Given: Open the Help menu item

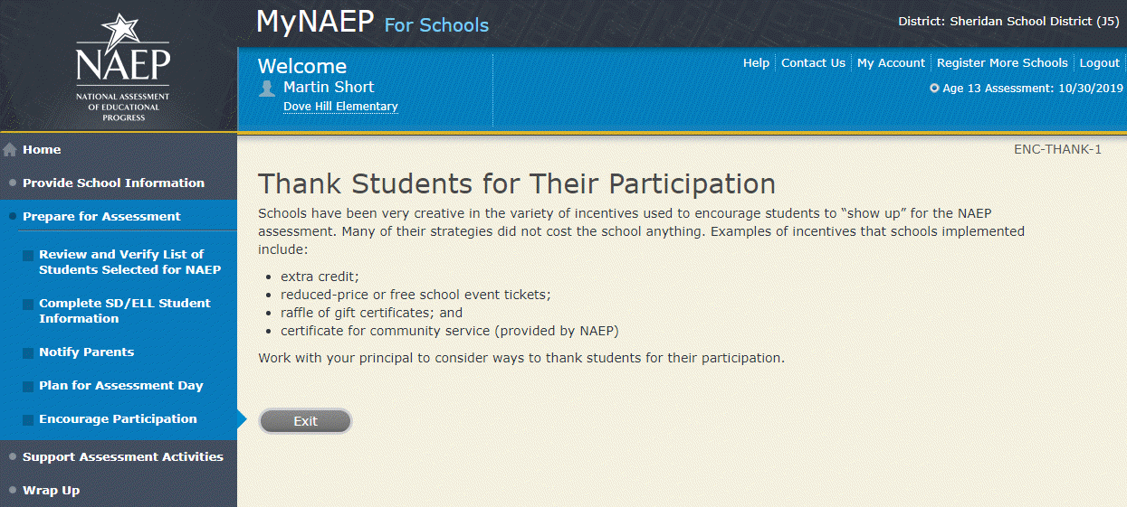Looking at the screenshot, I should [x=756, y=63].
